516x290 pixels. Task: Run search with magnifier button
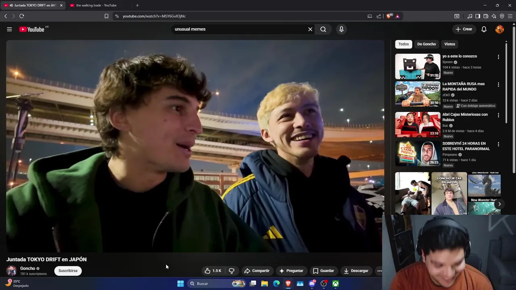click(323, 29)
